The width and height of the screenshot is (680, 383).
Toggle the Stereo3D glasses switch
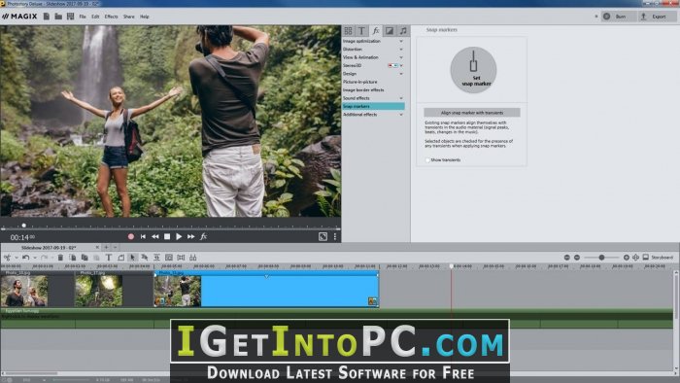[x=392, y=65]
